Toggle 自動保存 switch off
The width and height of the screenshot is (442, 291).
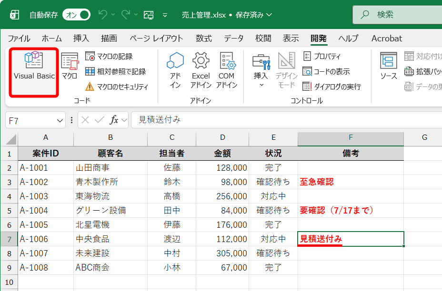click(76, 15)
